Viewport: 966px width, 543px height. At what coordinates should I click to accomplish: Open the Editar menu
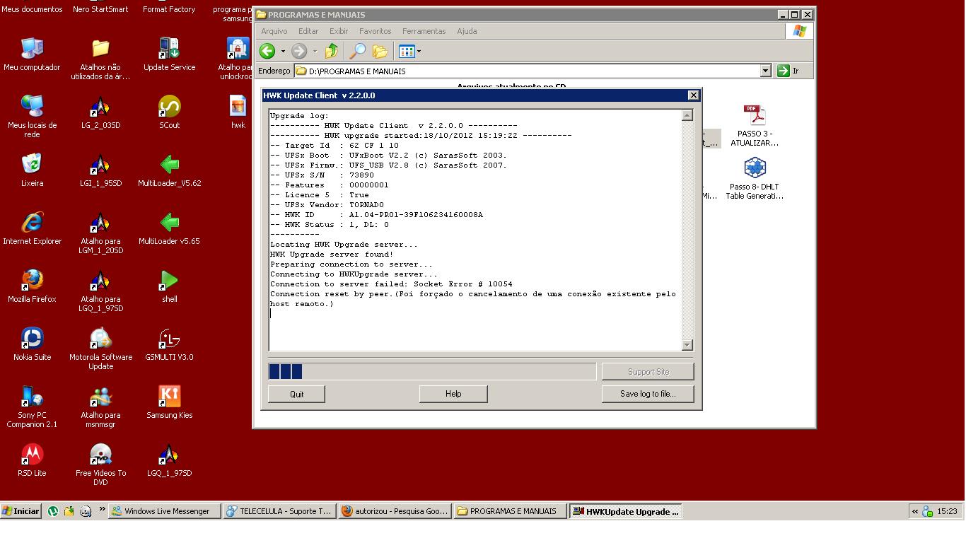click(308, 31)
